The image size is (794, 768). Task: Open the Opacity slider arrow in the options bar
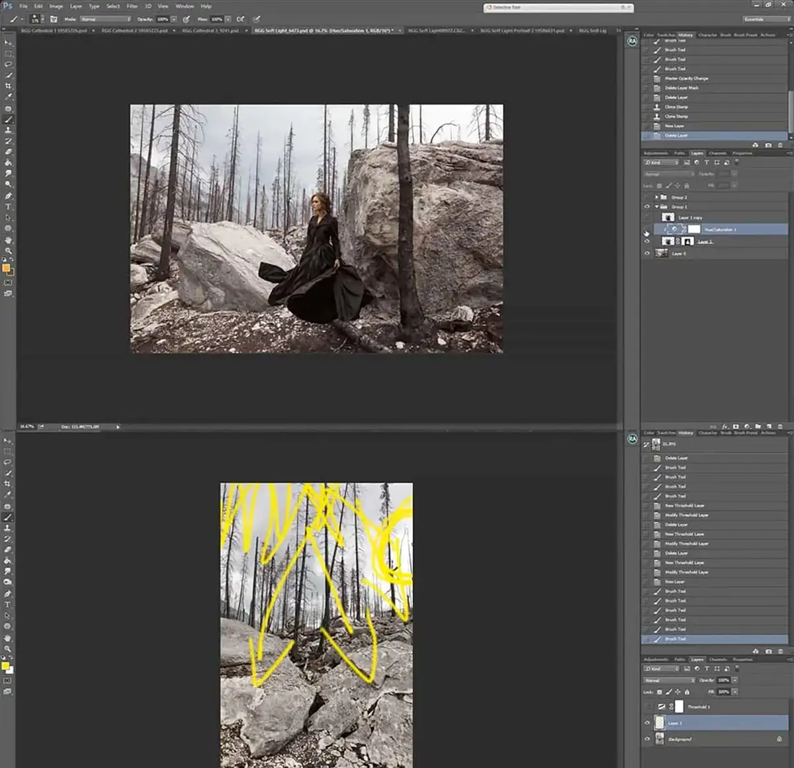[x=174, y=19]
